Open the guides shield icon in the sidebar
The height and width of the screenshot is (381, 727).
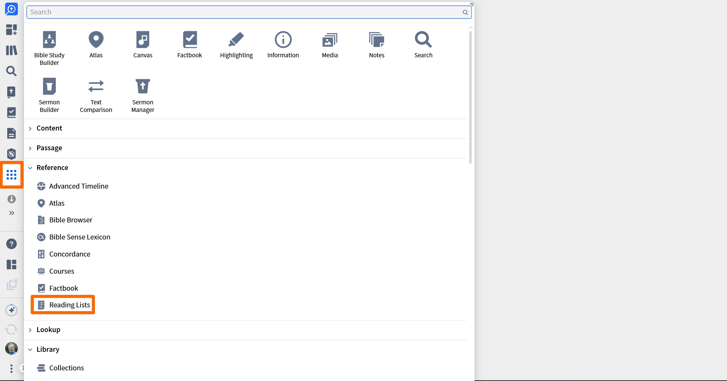11,154
